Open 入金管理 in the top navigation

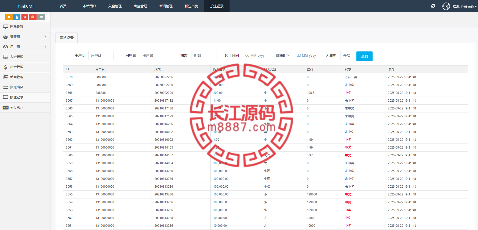tap(115, 6)
